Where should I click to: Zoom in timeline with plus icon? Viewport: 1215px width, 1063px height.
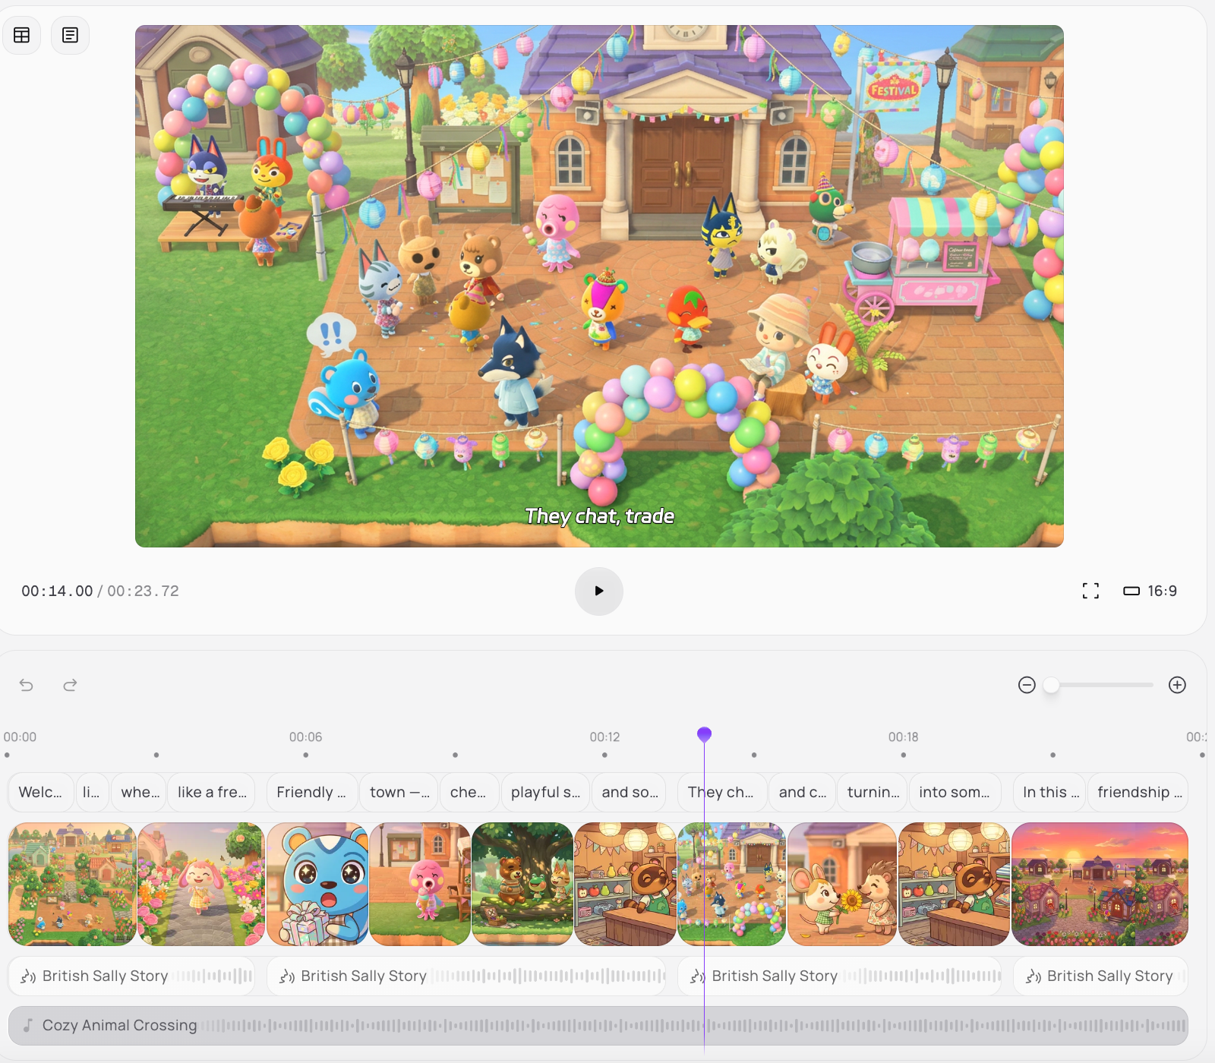(x=1177, y=685)
